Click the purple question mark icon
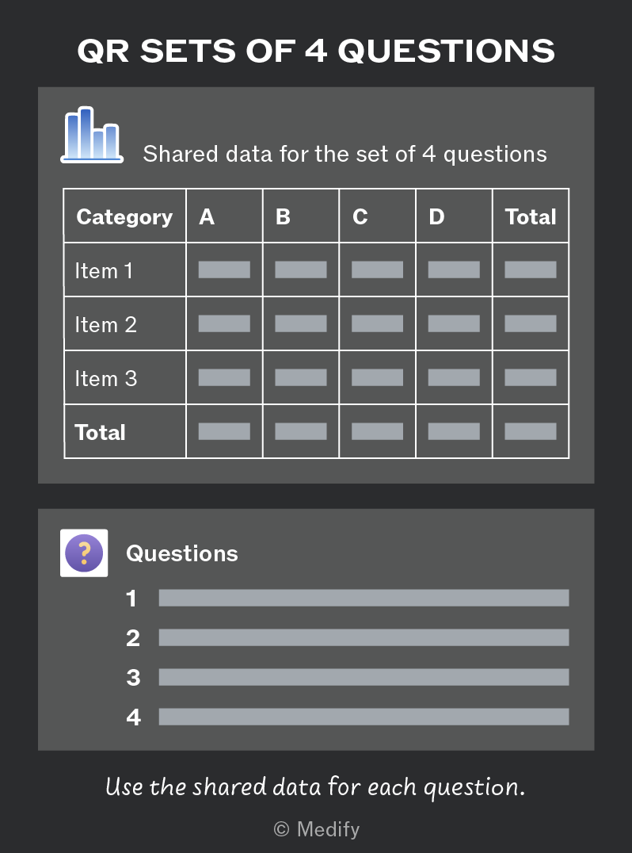 point(84,553)
